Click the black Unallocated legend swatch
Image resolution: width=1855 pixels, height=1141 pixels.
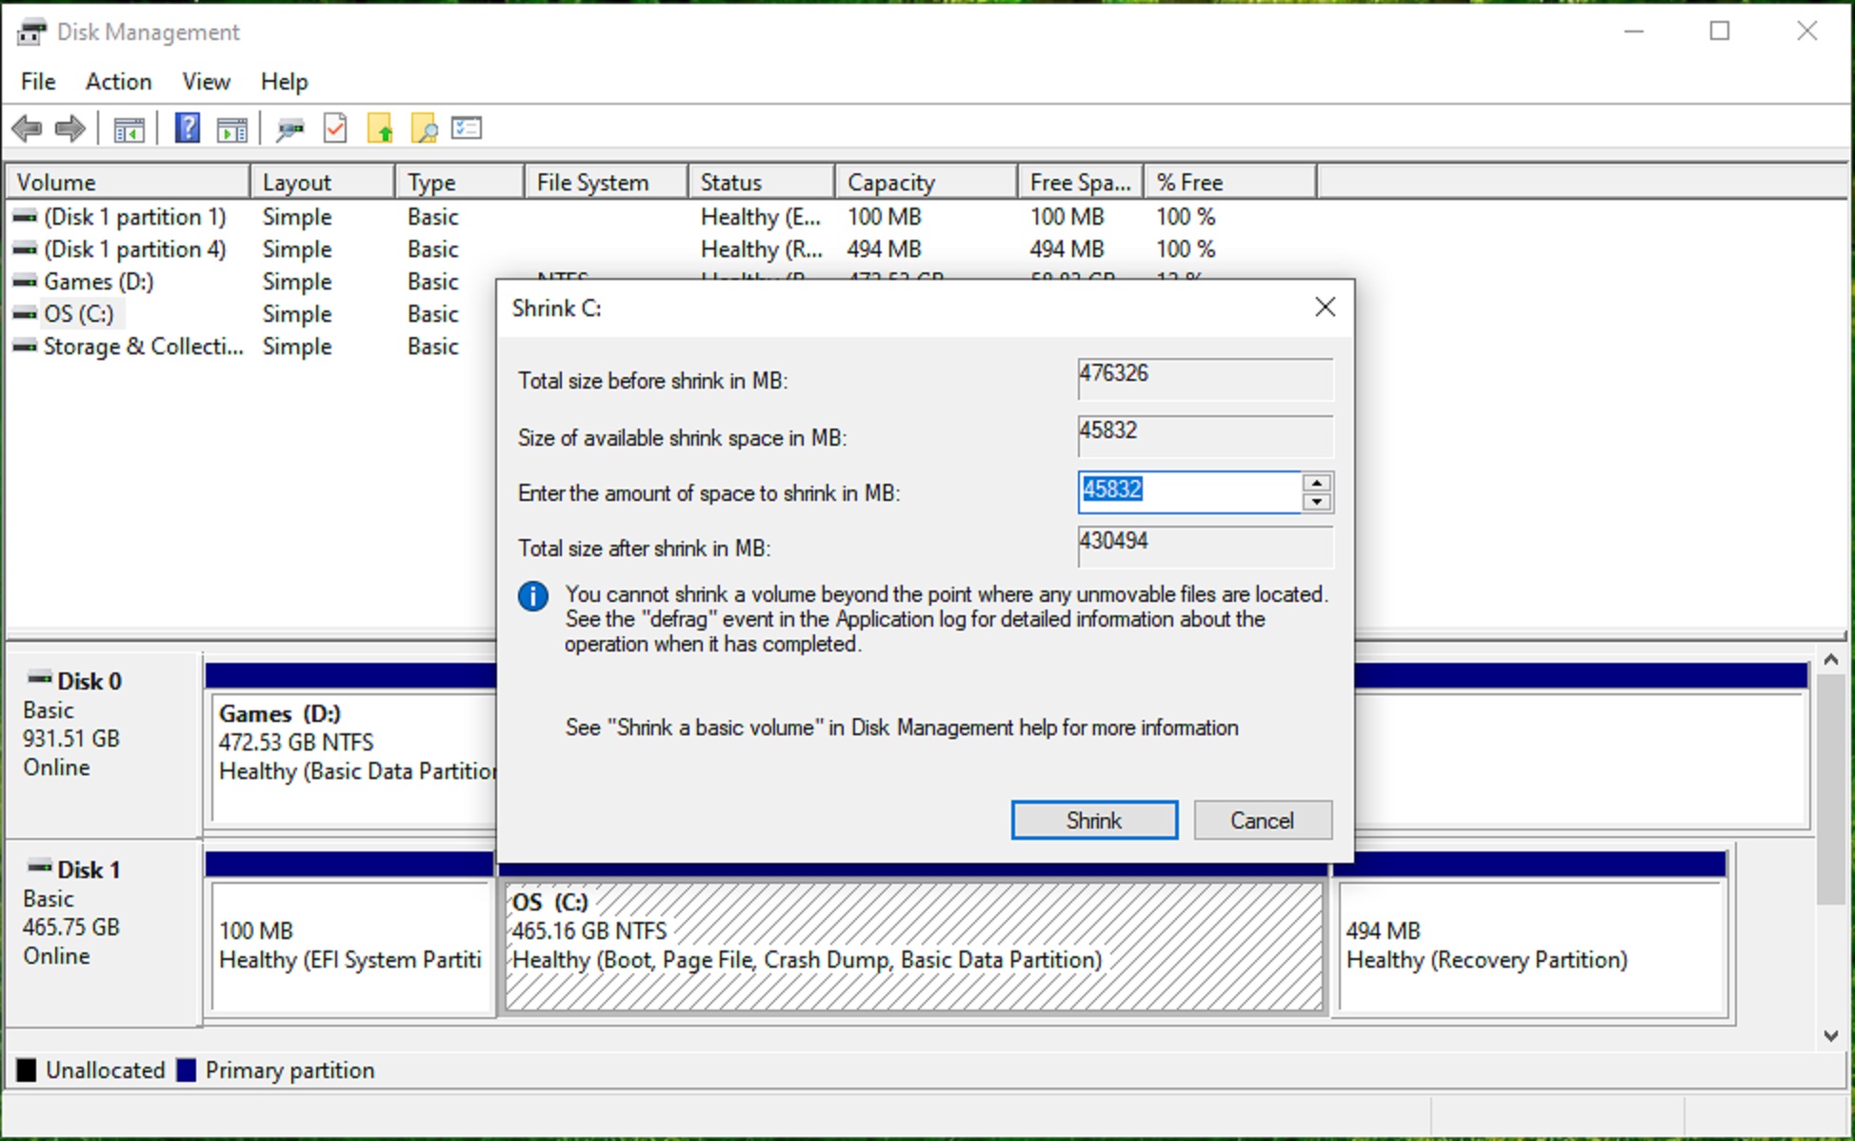pyautogui.click(x=28, y=1071)
